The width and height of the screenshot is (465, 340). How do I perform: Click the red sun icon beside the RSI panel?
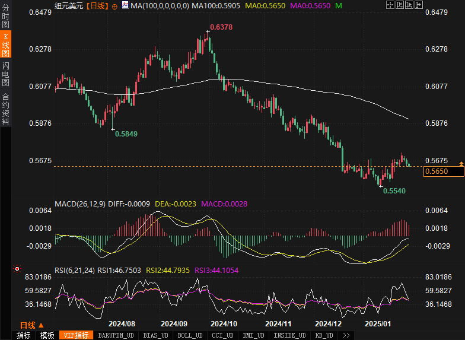[x=17, y=269]
